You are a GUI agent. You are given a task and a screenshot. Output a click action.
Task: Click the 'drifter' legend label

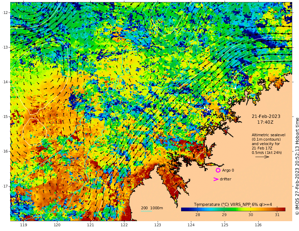225,179
